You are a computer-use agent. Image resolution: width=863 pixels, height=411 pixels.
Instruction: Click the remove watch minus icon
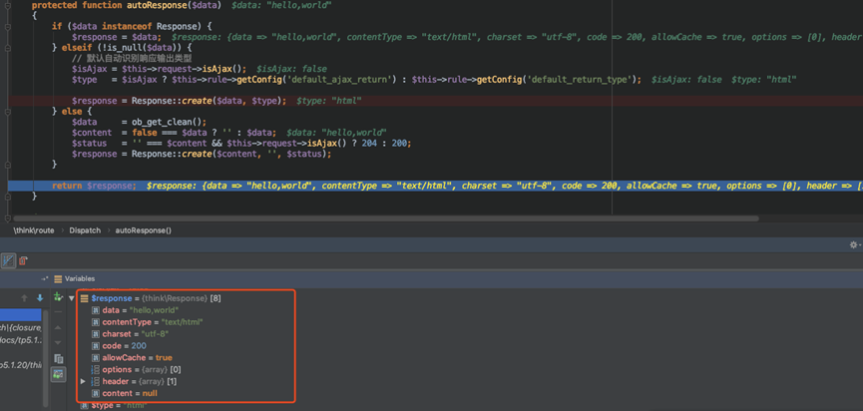(58, 312)
